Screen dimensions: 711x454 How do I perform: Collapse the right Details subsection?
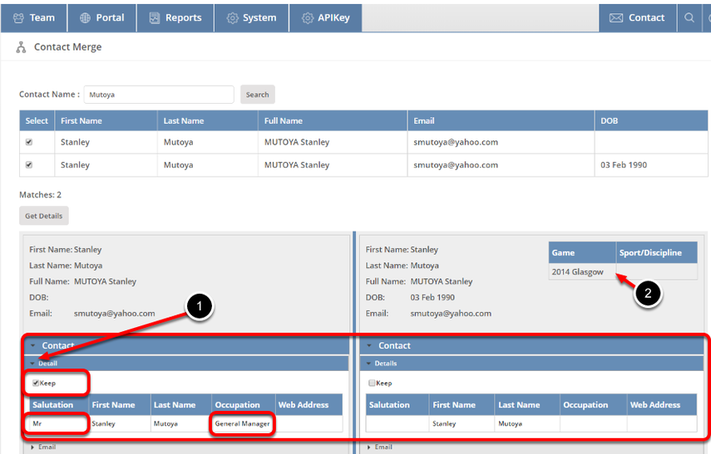(368, 364)
